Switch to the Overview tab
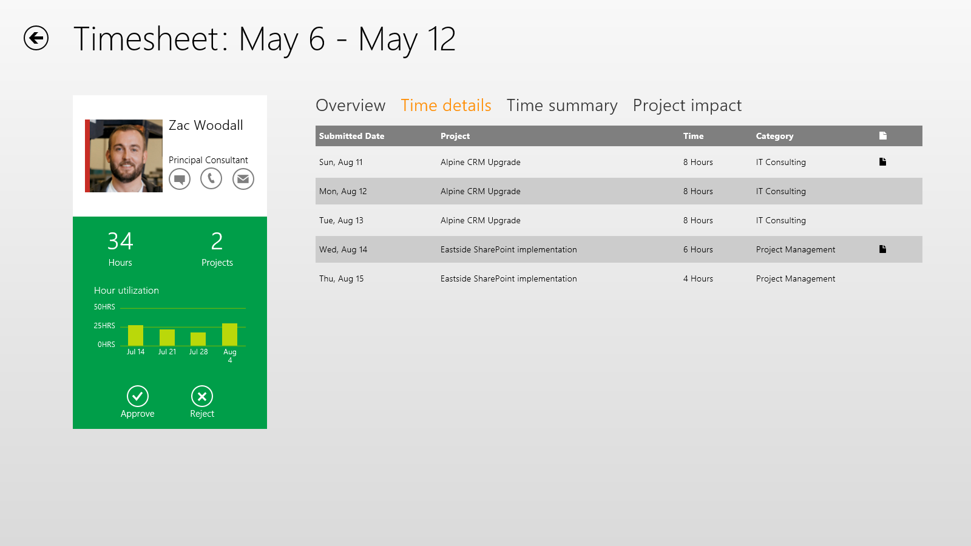 click(x=350, y=106)
